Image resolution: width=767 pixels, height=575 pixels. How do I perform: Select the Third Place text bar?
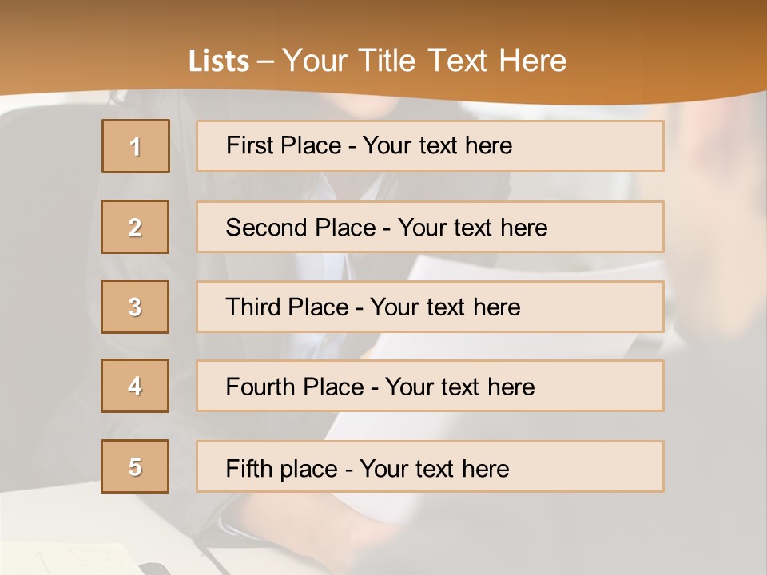pos(430,307)
